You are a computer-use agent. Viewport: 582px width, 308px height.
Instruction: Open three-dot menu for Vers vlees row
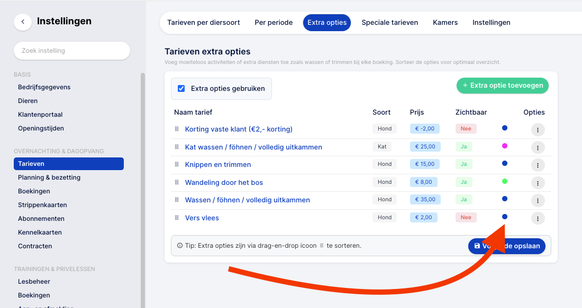(x=538, y=218)
